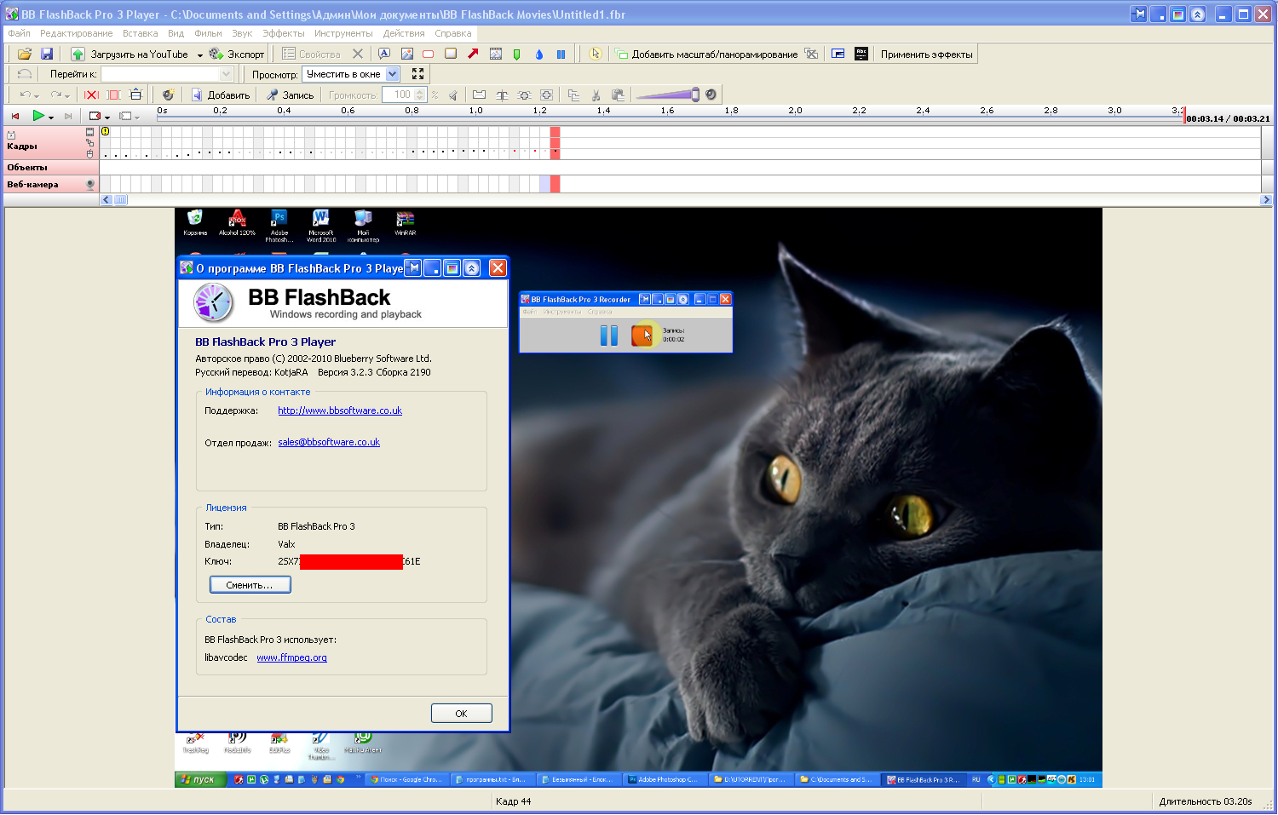Open the 'Инструменты' menu
1278x815 pixels.
click(343, 33)
